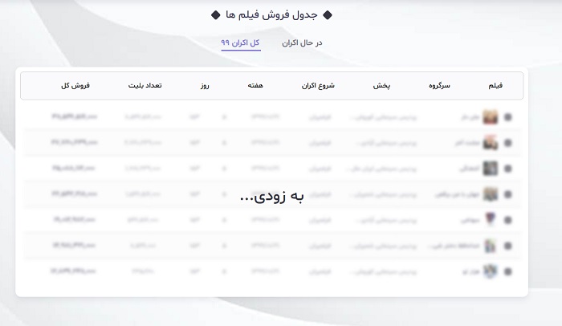Open the third row's film poster
Image resolution: width=562 pixels, height=326 pixels.
click(x=490, y=169)
